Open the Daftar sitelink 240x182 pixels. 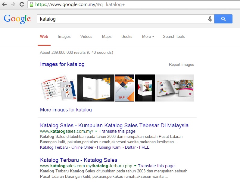[130, 147]
